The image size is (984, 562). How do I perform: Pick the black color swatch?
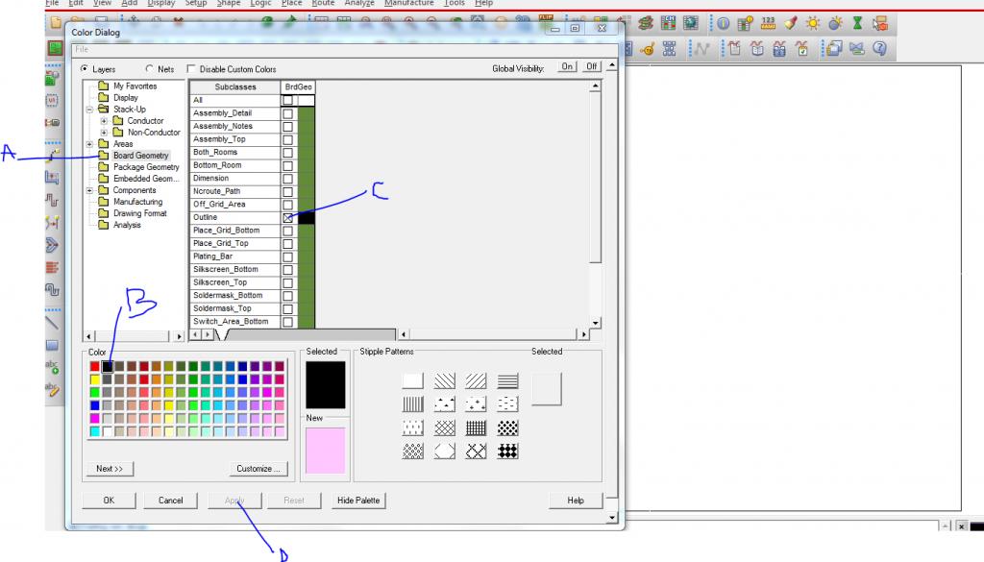107,366
